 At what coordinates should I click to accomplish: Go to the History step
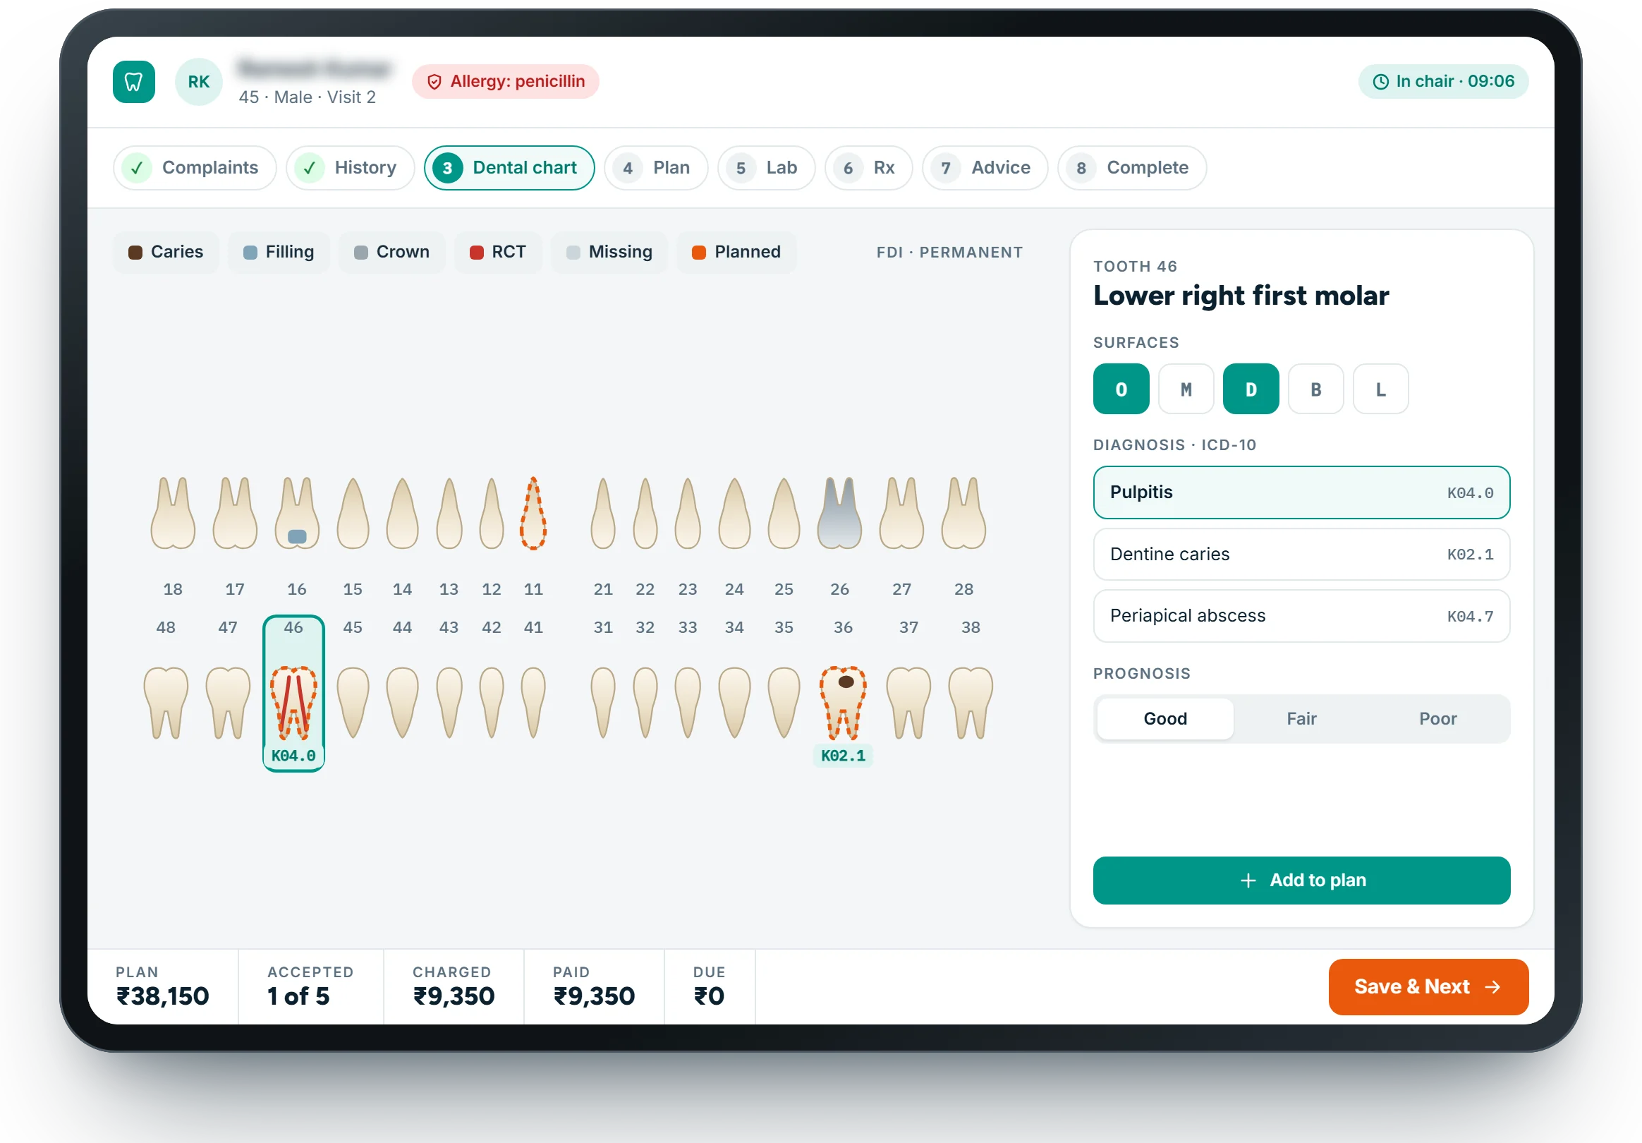coord(351,168)
